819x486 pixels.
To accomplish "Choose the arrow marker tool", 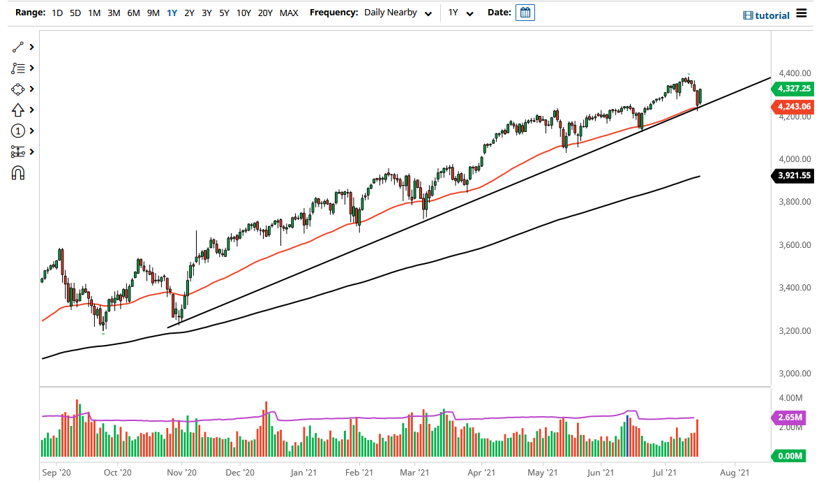I will click(19, 110).
